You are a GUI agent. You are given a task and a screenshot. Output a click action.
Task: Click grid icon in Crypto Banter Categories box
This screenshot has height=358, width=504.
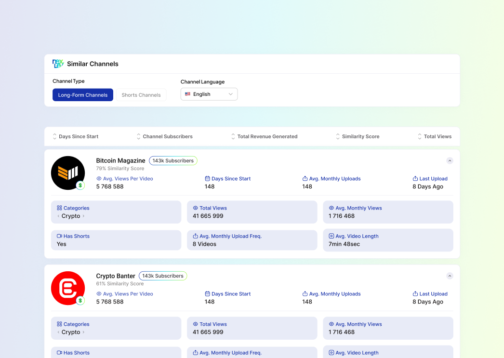(59, 324)
